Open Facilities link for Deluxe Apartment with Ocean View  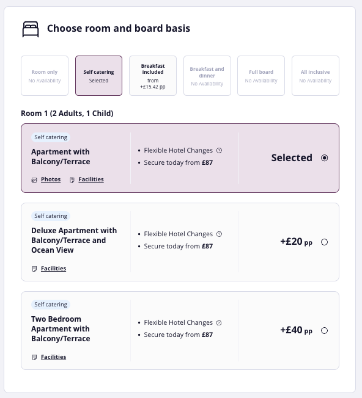click(54, 269)
